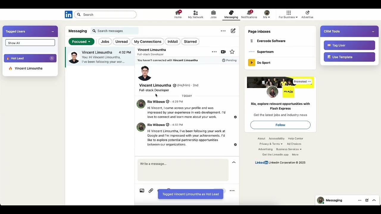The height and width of the screenshot is (214, 381).
Task: Click the Tagged Vincent Limountha toast
Action: click(190, 194)
